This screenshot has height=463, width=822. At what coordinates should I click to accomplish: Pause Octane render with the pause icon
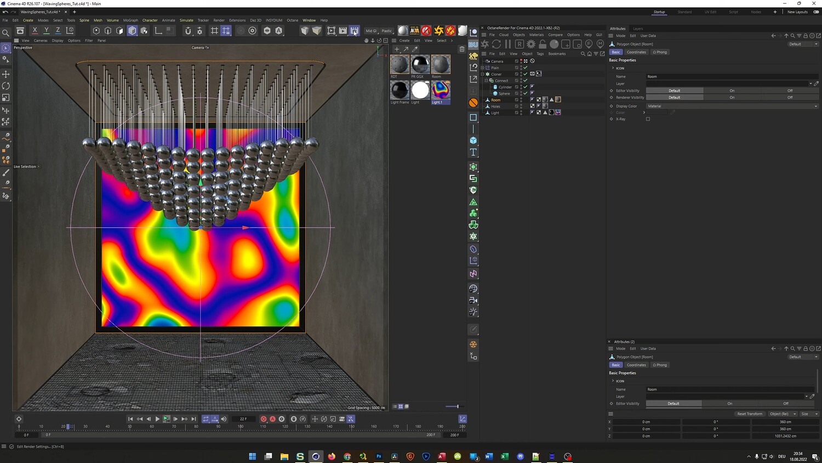pyautogui.click(x=507, y=44)
